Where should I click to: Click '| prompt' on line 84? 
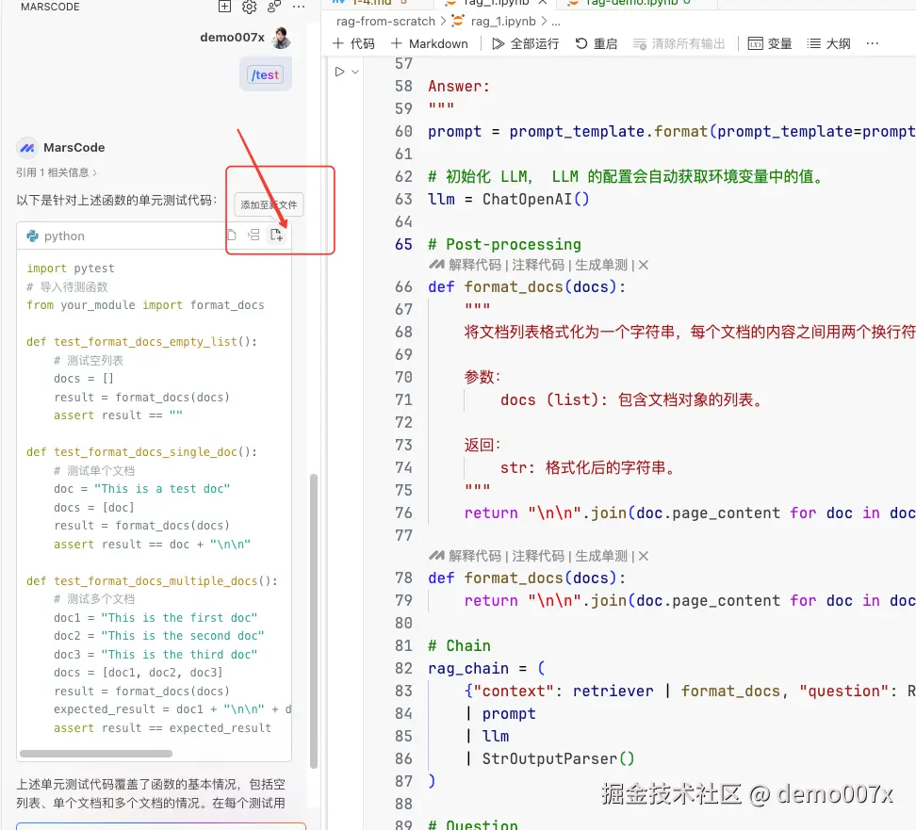[x=500, y=714]
